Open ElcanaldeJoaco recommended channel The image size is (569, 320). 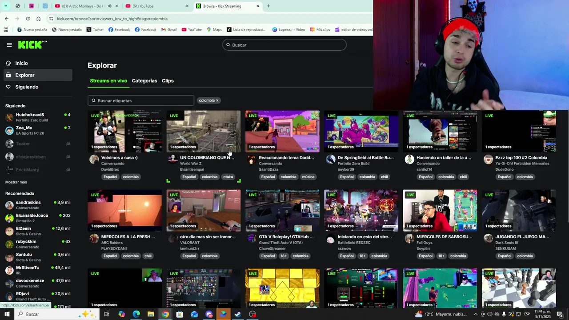38,218
